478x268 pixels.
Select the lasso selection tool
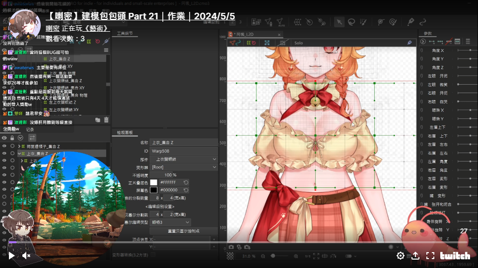(x=351, y=22)
